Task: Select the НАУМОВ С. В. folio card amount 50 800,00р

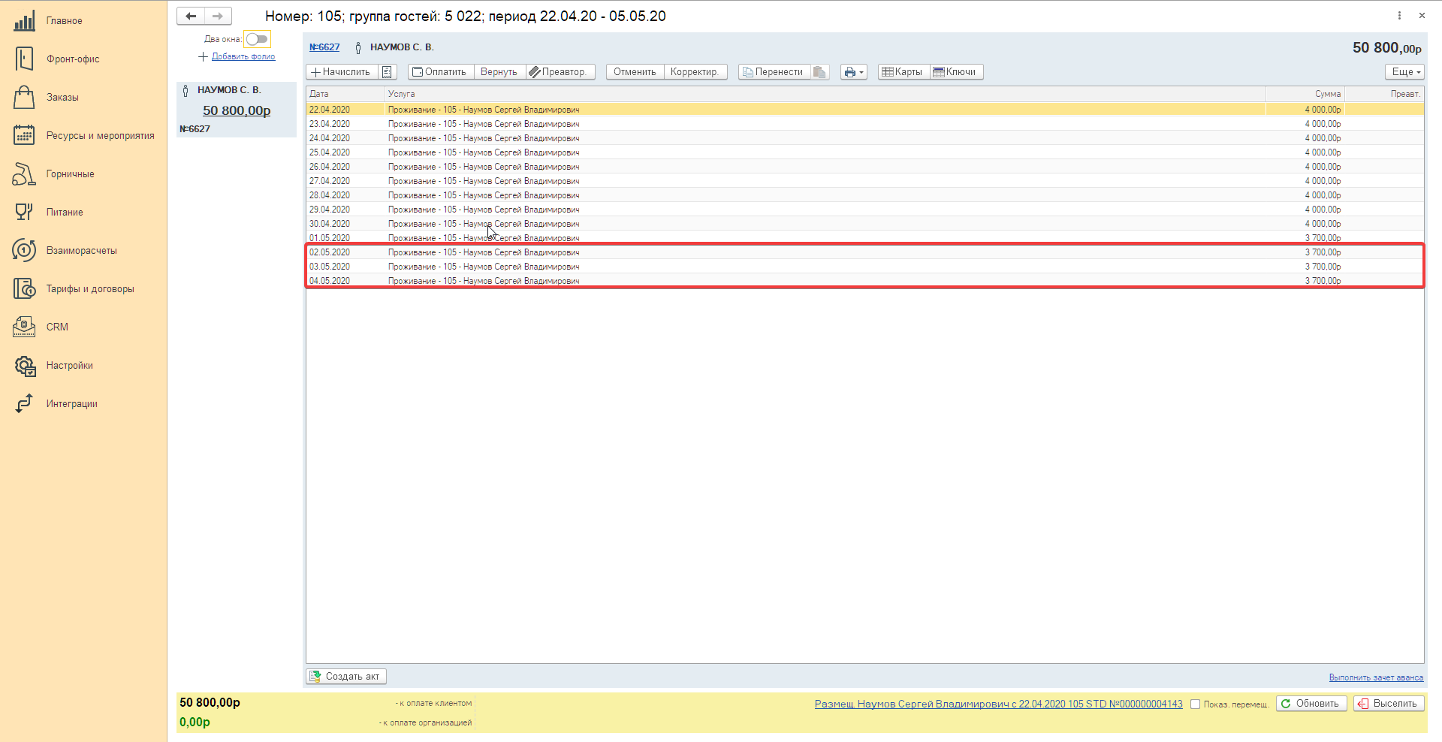Action: point(237,110)
